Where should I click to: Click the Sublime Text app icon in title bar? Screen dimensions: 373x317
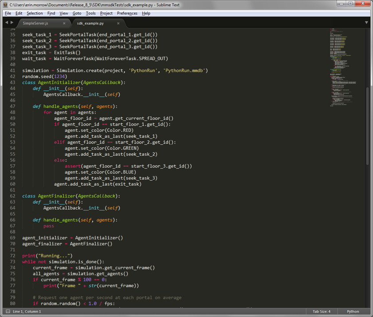click(x=5, y=4)
